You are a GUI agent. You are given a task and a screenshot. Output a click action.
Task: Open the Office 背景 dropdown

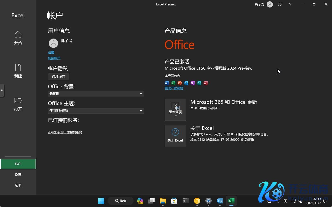[96, 94]
